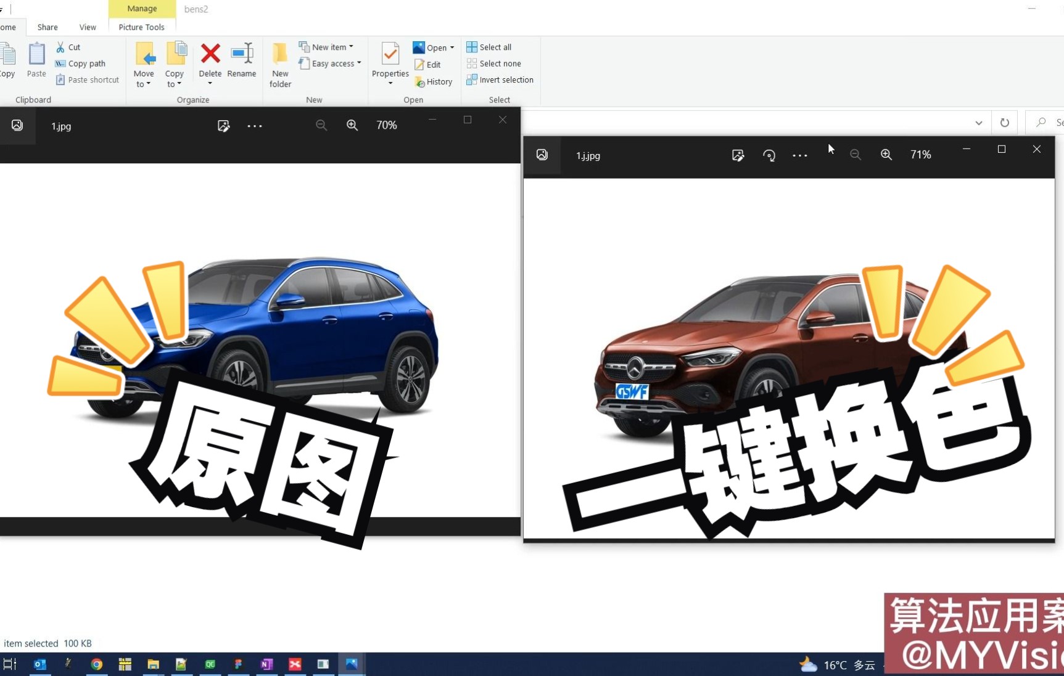Image resolution: width=1064 pixels, height=676 pixels.
Task: Click Edit in the Open group
Action: 427,65
